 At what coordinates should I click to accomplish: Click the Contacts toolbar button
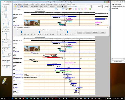[45, 7]
